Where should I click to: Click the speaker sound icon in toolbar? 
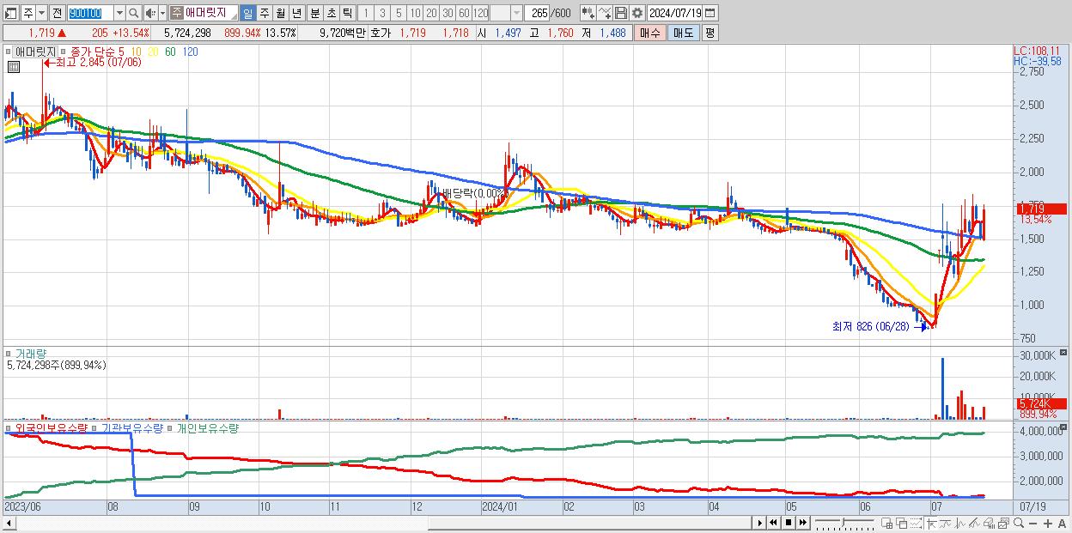(x=149, y=13)
